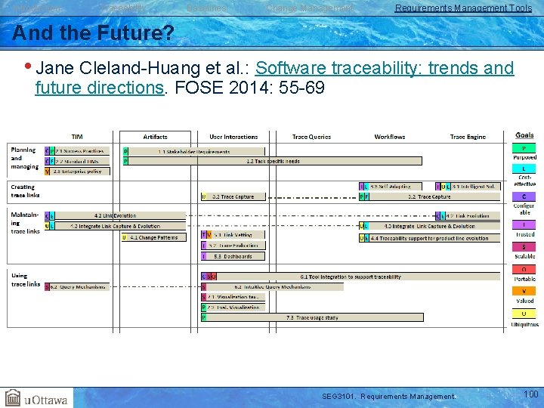Select the 1.2 Task specific needs bar

[273, 161]
